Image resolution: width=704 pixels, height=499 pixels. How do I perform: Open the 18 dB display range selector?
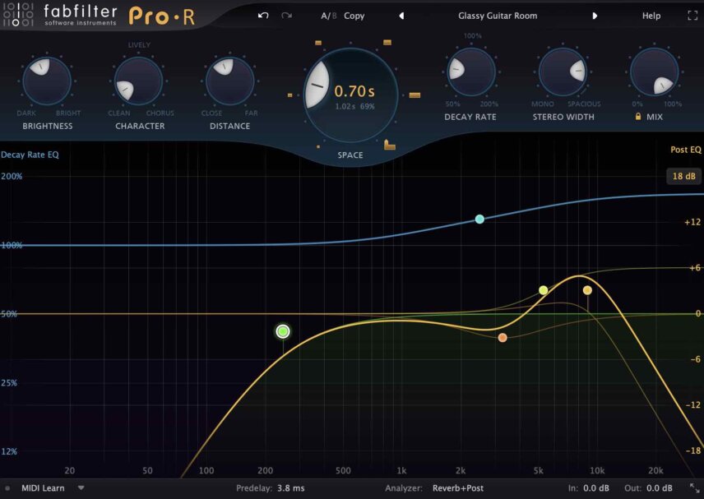683,177
